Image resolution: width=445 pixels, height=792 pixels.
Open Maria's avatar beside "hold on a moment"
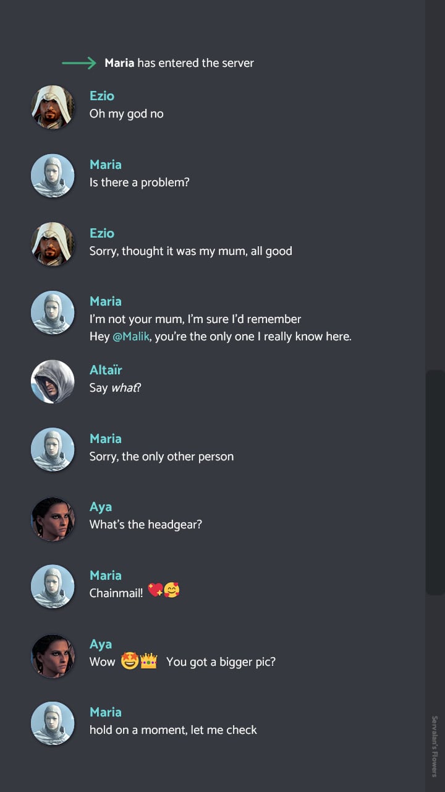click(x=53, y=723)
